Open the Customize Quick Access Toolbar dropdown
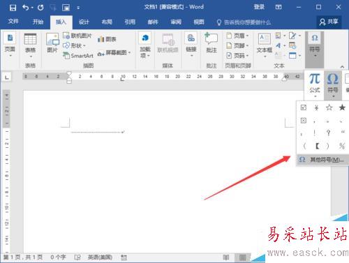349x263 pixels. [x=78, y=8]
